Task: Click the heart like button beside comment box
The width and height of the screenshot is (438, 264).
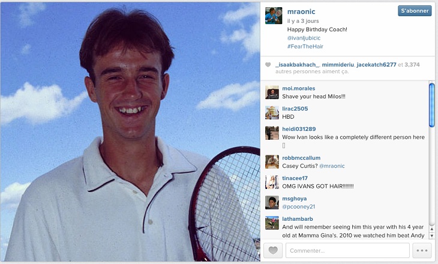Action: pyautogui.click(x=273, y=251)
